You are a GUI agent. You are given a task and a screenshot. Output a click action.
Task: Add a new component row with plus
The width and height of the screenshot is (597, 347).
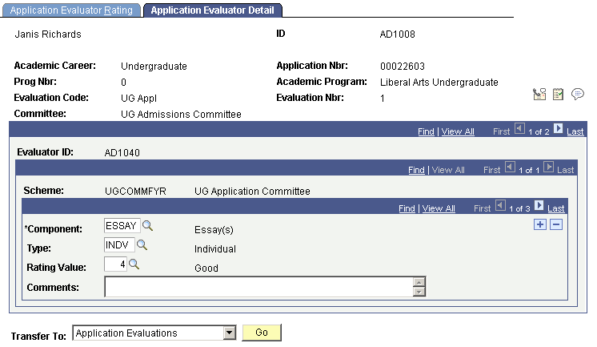coord(540,224)
